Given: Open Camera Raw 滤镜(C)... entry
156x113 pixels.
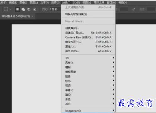Looking at the screenshot, I should pyautogui.click(x=88, y=37).
